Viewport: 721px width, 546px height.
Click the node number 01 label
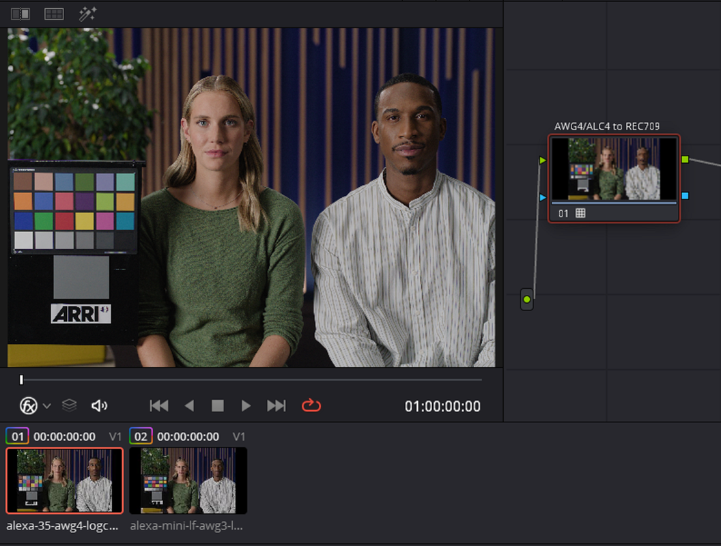coord(563,214)
